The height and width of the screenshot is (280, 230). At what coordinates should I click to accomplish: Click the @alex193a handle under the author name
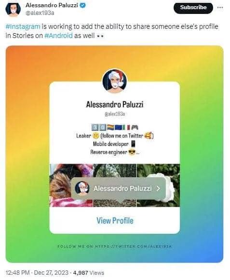(40, 13)
